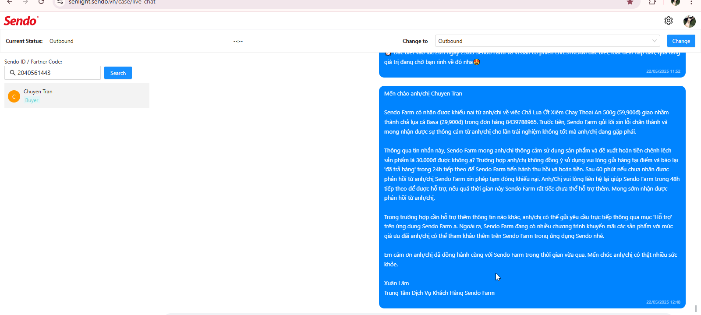Screen dimensions: 701x315
Task: Open the browser extensions puzzle icon
Action: click(652, 2)
